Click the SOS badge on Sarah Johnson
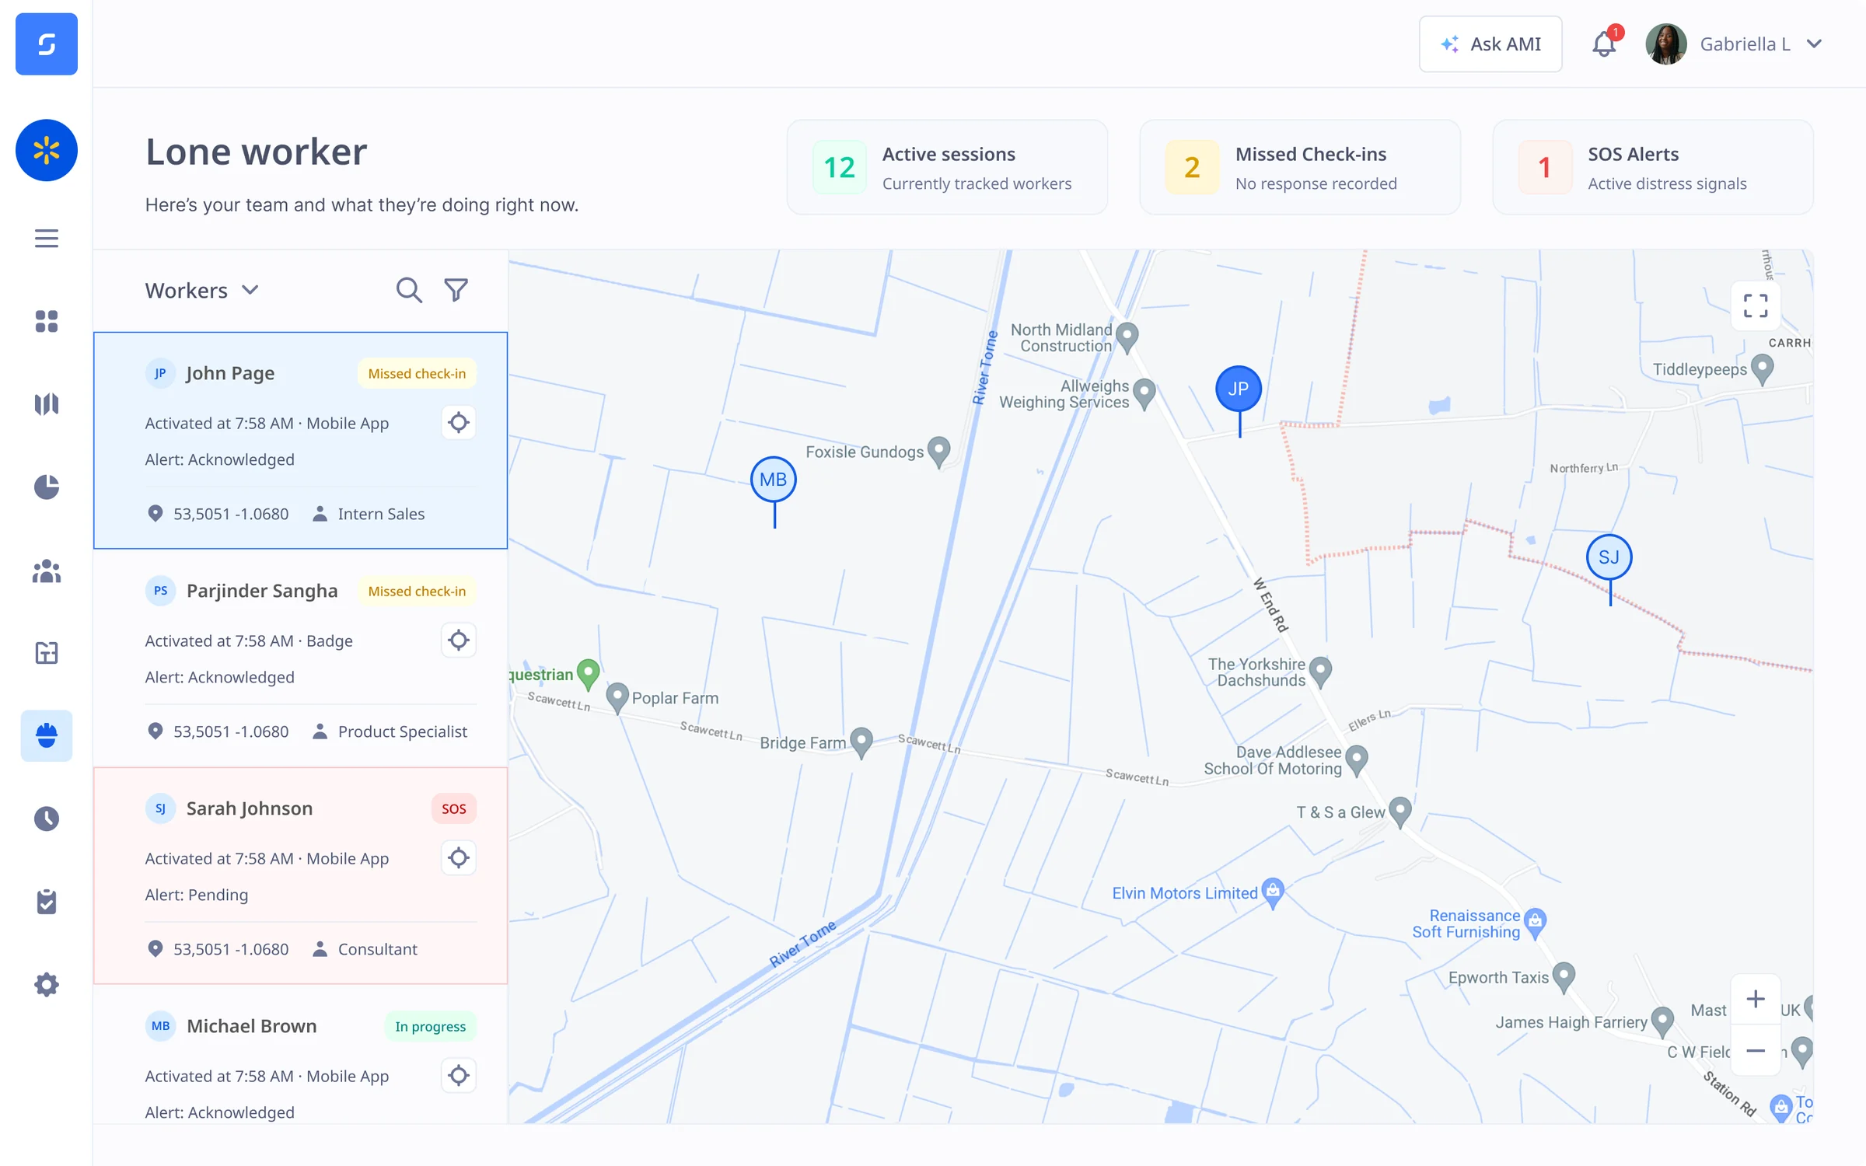Image resolution: width=1866 pixels, height=1166 pixels. [x=454, y=808]
